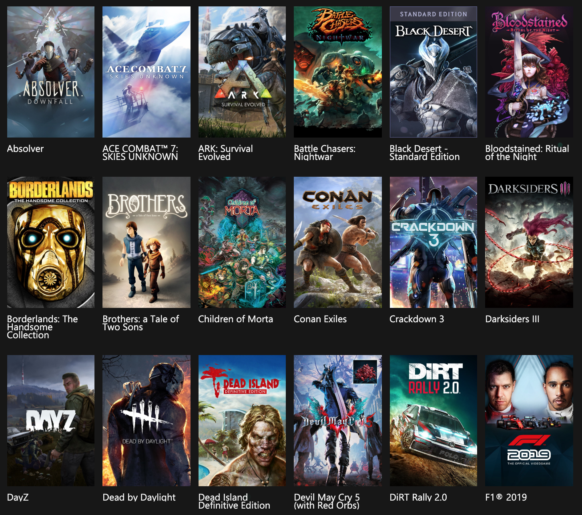Select the ARK Survival Evolved box art
Image resolution: width=582 pixels, height=515 pixels.
tap(242, 72)
